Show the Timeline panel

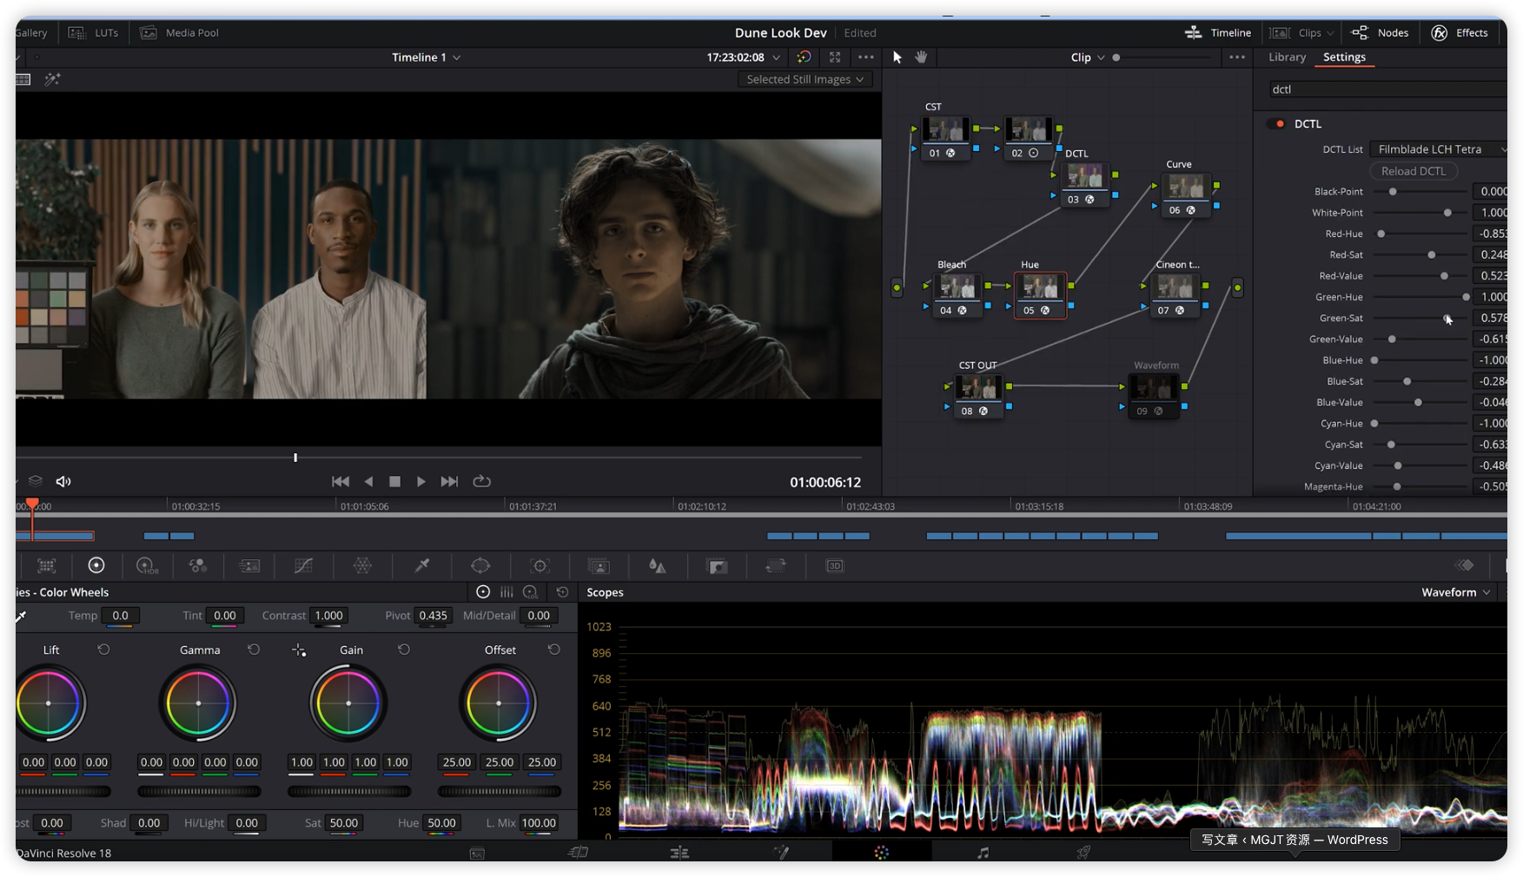coord(1217,33)
